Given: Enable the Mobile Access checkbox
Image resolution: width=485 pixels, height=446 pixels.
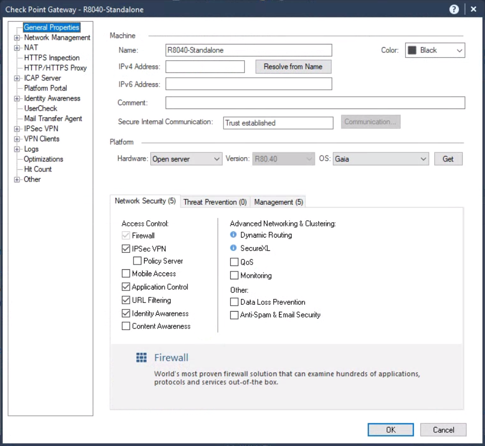Looking at the screenshot, I should coord(125,274).
